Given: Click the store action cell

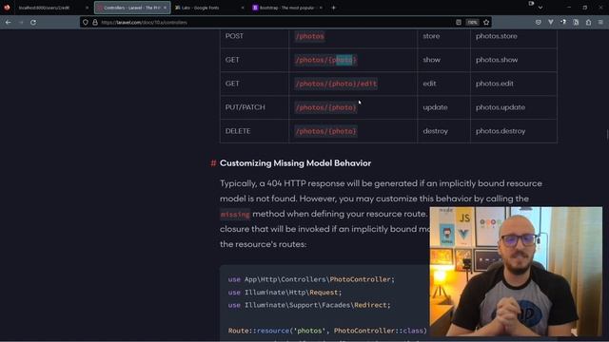Looking at the screenshot, I should (431, 36).
